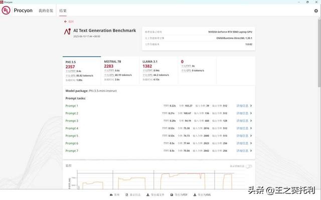This screenshot has height=200, width=321.
Task: Open detailed info link for Prompt 2
Action: tap(242, 113)
